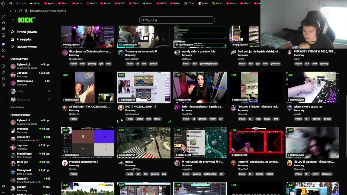Open recommended channel demonzz1
This screenshot has width=347, height=195.
[x=30, y=139]
